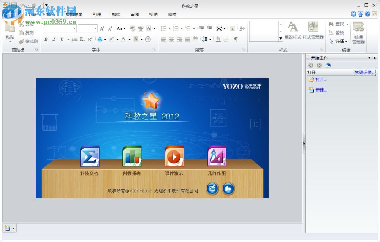Viewport: 380px width, 242px height.
Task: Open the 审阅 review tab
Action: 135,14
